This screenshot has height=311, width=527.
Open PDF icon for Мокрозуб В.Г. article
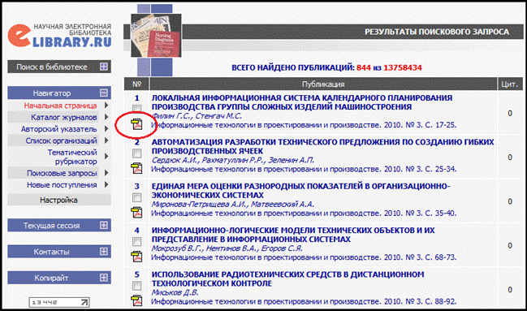[x=136, y=257]
